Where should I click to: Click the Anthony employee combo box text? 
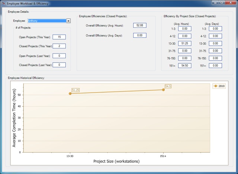click(46, 21)
